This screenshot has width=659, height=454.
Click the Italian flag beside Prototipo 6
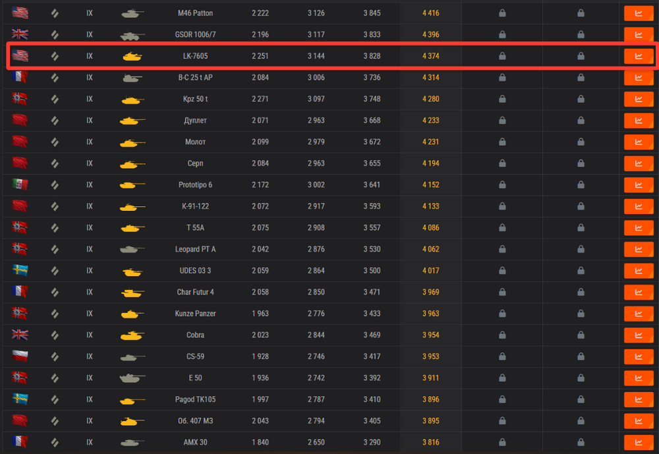tap(20, 184)
